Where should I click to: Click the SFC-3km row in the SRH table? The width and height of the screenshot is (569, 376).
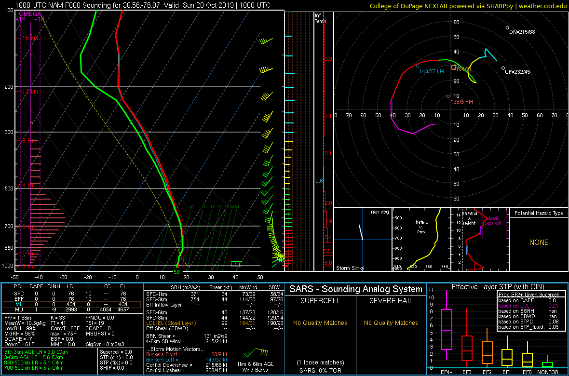[x=214, y=299]
